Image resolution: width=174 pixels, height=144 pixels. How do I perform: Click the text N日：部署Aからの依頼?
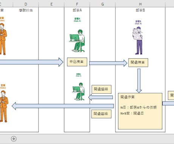point(138,107)
